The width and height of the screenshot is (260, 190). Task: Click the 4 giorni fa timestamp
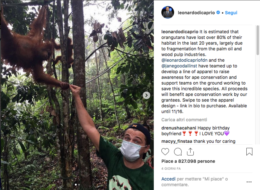(171, 169)
